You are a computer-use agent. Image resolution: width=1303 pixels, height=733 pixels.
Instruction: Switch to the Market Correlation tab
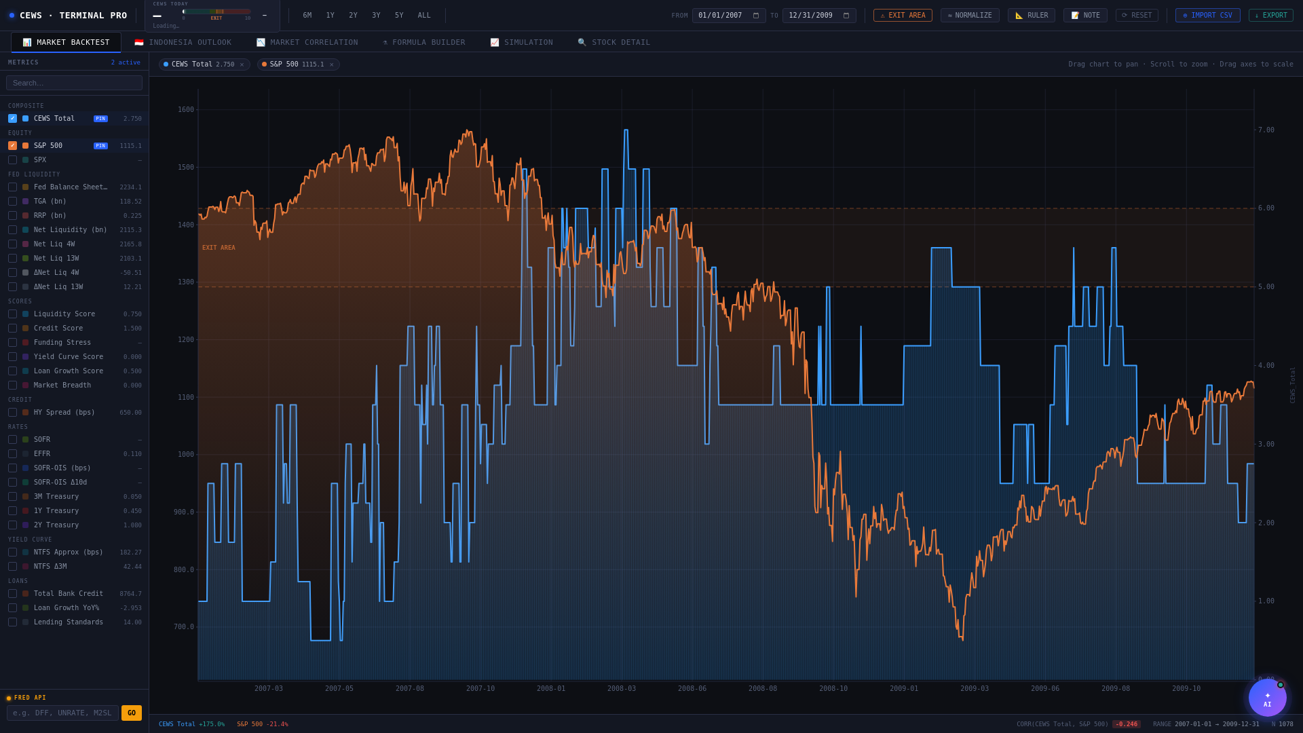307,43
